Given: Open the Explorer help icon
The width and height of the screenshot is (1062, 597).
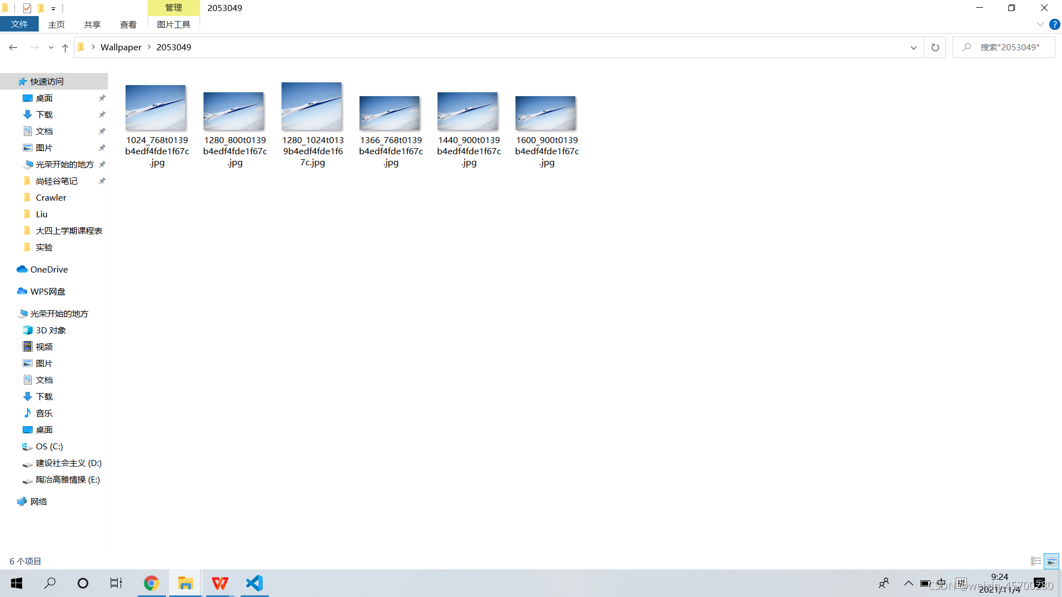Looking at the screenshot, I should [x=1055, y=24].
